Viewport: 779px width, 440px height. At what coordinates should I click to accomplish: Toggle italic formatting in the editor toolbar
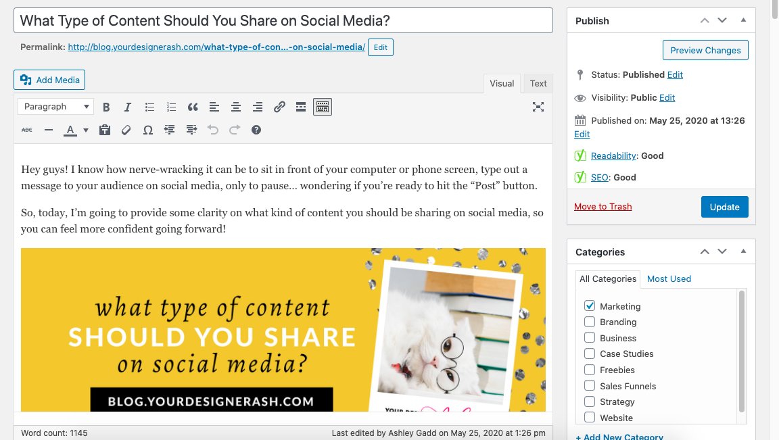pos(128,107)
